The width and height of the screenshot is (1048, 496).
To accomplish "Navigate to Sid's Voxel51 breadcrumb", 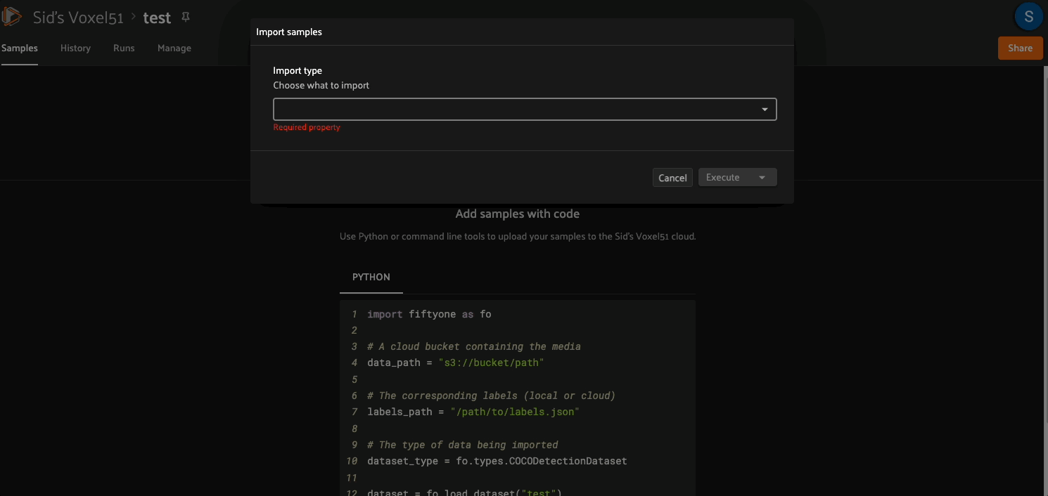I will pyautogui.click(x=78, y=18).
